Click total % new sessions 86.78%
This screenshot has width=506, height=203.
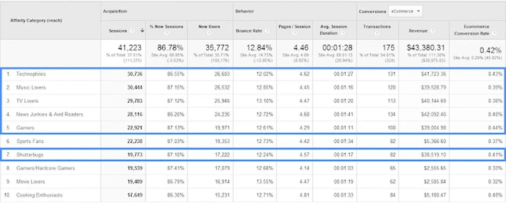tap(170, 47)
